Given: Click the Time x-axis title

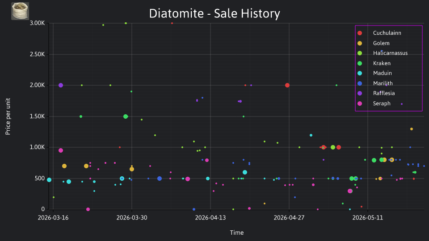Looking at the screenshot, I should [237, 233].
